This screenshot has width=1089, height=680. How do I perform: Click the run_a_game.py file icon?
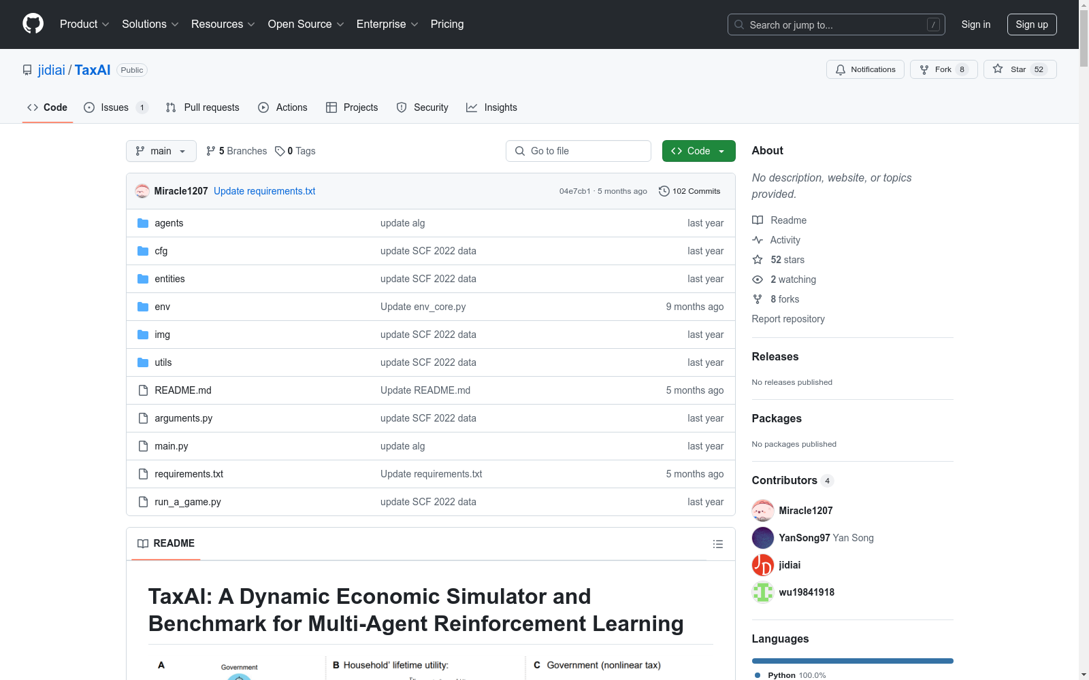coord(143,502)
